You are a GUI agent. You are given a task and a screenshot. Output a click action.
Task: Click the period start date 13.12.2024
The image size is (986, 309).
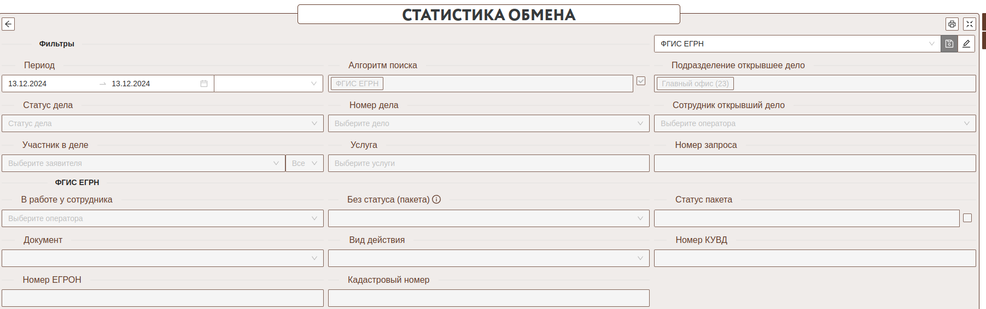(27, 84)
